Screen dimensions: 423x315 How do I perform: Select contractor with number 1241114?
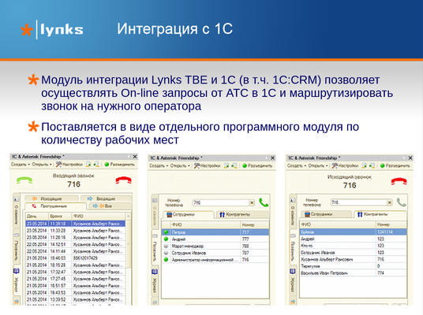(x=353, y=232)
